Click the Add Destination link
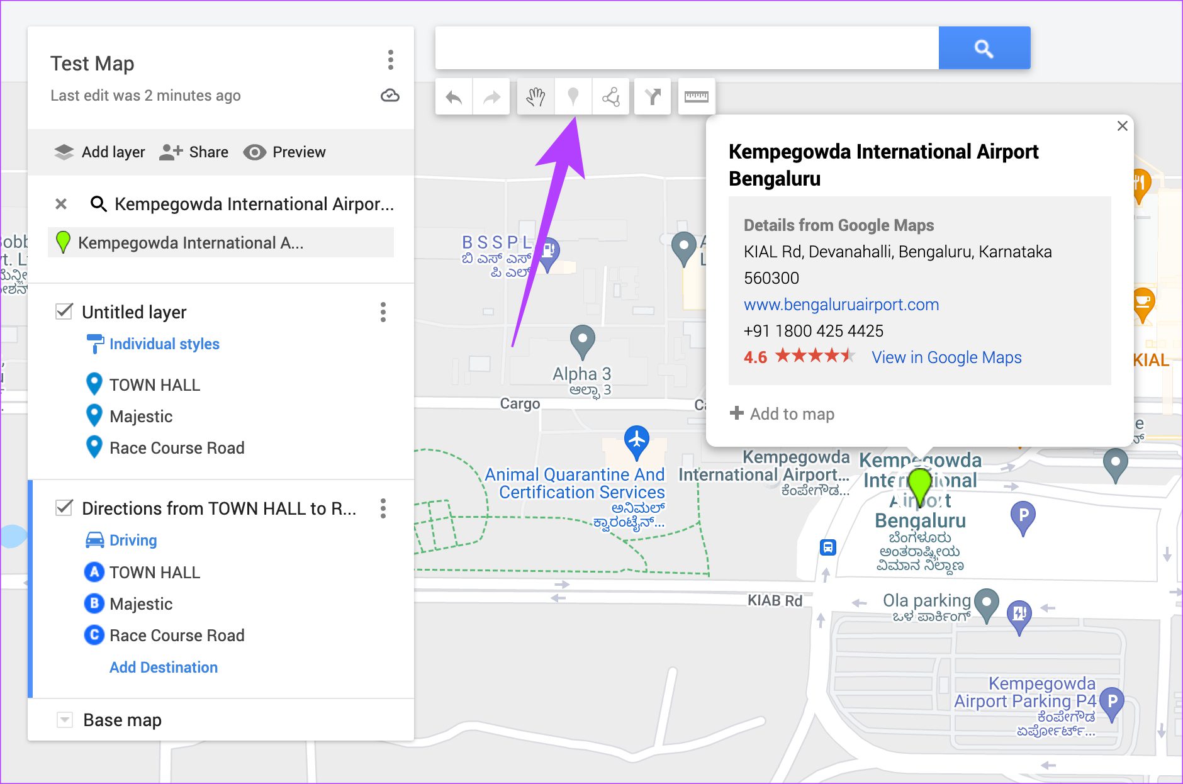This screenshot has height=784, width=1183. click(x=164, y=667)
